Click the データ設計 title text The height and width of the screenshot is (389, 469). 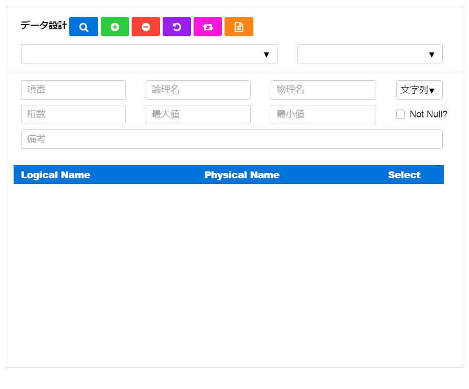coord(44,25)
